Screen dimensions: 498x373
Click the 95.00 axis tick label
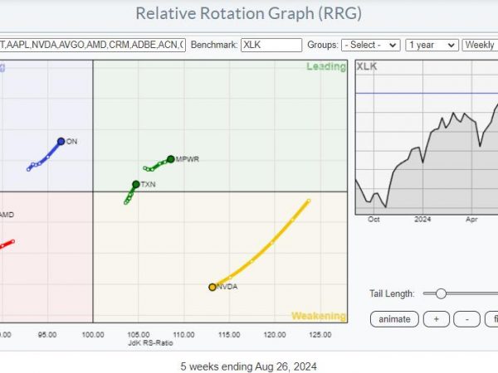pos(47,335)
